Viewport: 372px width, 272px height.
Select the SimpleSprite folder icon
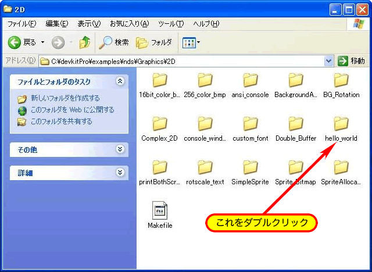[251, 167]
